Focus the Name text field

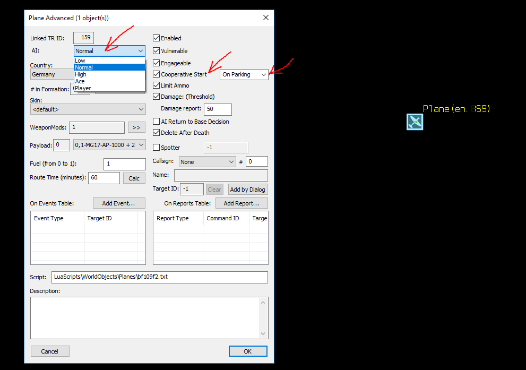coord(221,175)
